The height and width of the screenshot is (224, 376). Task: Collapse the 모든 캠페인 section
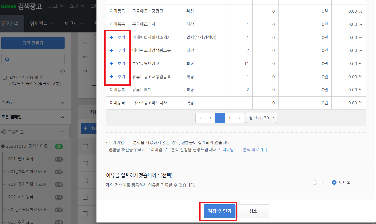pos(63,117)
